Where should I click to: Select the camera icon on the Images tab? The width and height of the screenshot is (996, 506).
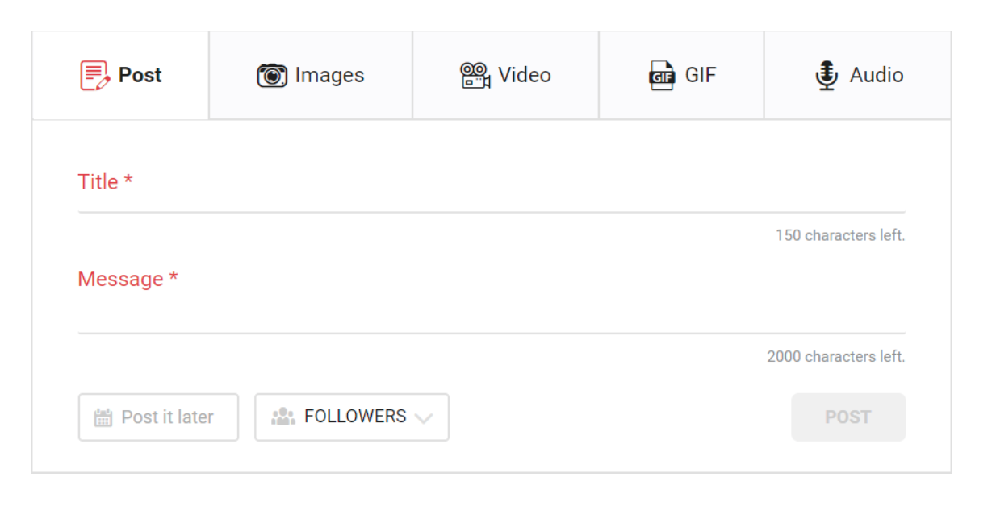(273, 74)
